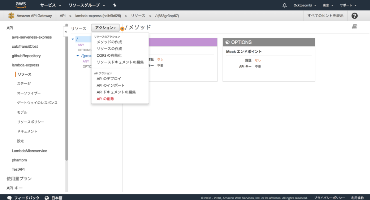The height and width of the screenshot is (200, 370).
Task: Click the red API の削除 item
Action: click(x=105, y=99)
